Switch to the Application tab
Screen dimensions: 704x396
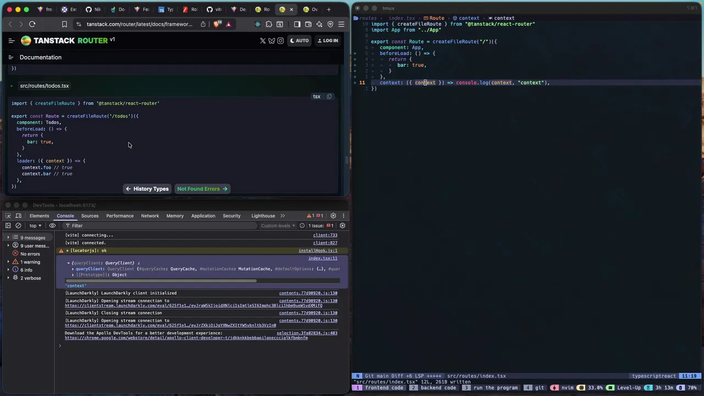pyautogui.click(x=203, y=216)
